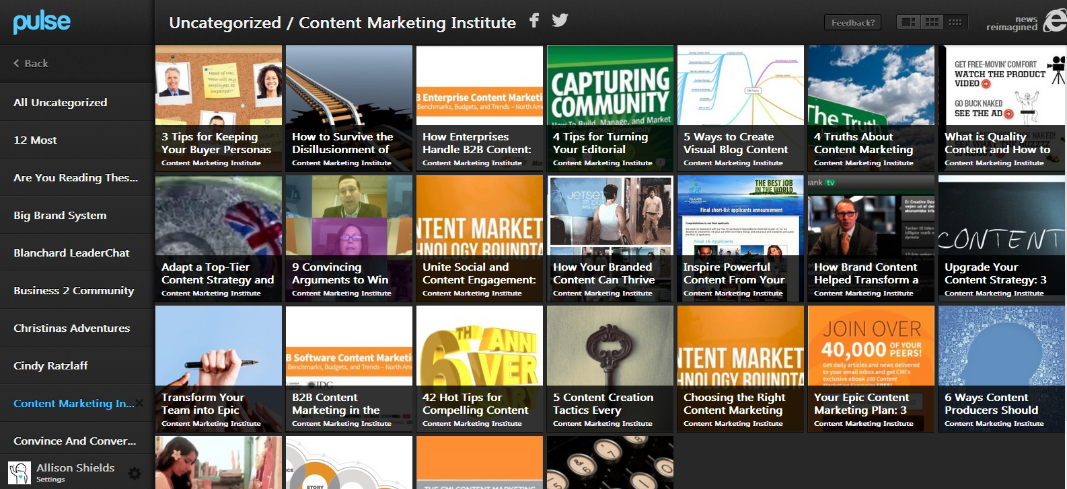Go to Business 2 Community feed
1067x489 pixels.
74,290
